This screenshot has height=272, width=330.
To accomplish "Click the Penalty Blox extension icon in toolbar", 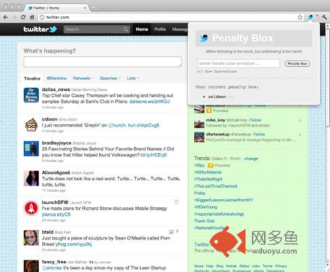I will [310, 17].
